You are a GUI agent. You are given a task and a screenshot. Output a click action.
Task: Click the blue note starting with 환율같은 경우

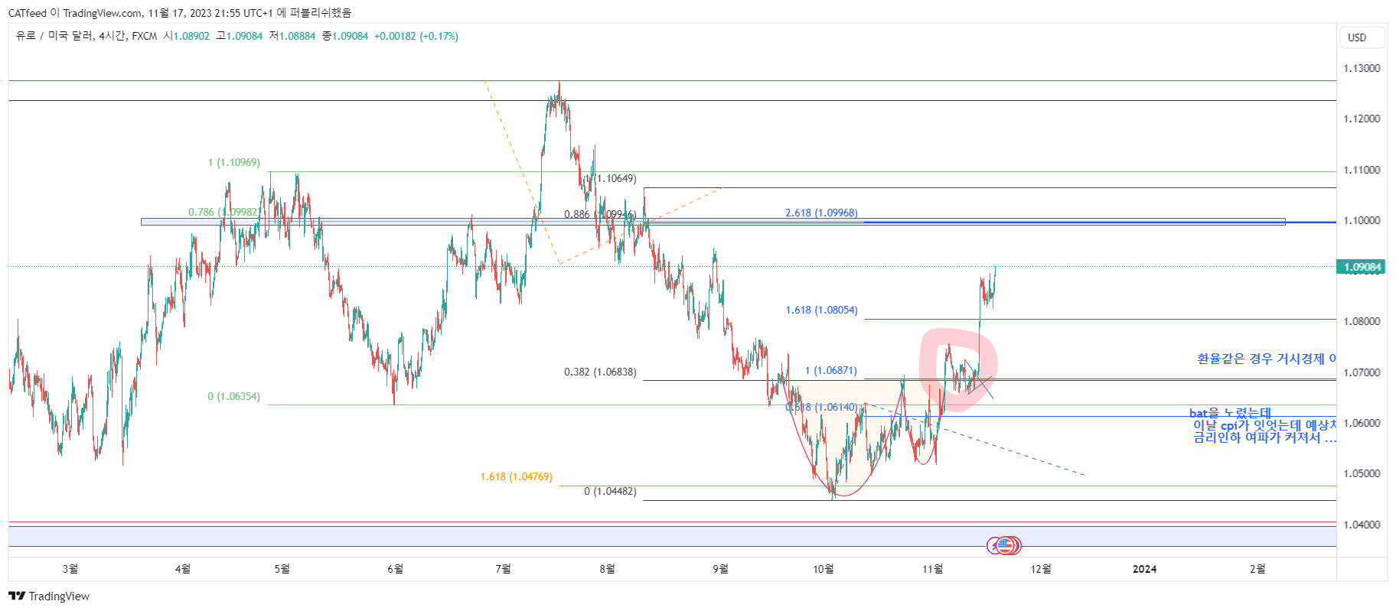pyautogui.click(x=1267, y=359)
